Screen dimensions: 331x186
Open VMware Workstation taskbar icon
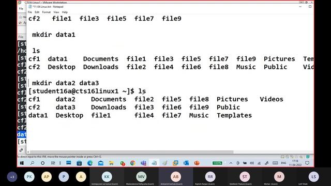click(175, 163)
